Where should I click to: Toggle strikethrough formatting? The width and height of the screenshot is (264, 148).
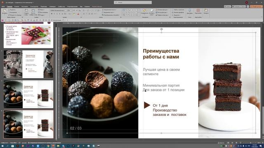coord(62,14)
